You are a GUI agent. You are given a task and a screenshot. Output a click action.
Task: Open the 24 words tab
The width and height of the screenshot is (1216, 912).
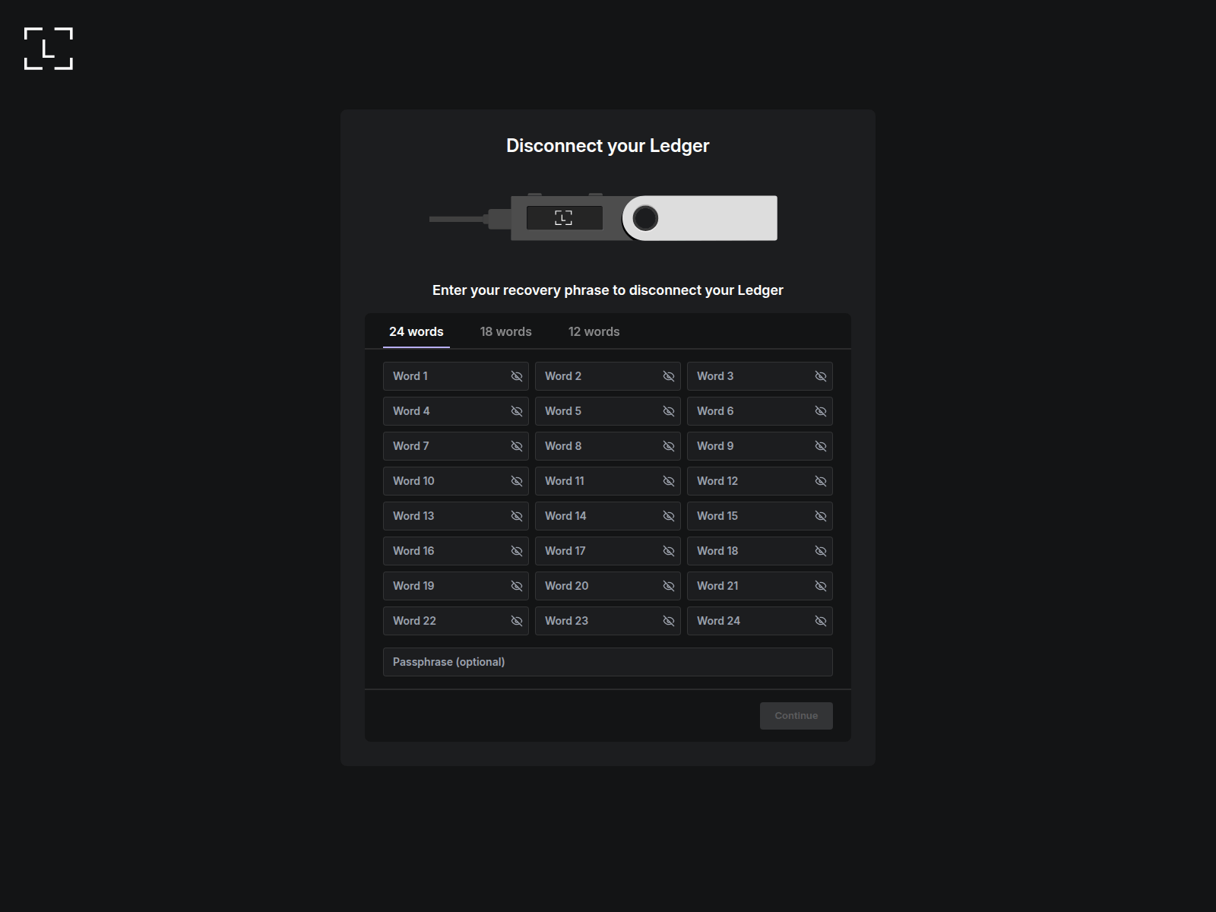(x=416, y=331)
